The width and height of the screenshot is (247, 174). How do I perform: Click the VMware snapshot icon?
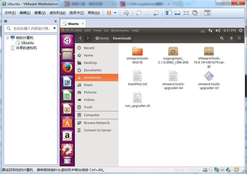[138, 13]
